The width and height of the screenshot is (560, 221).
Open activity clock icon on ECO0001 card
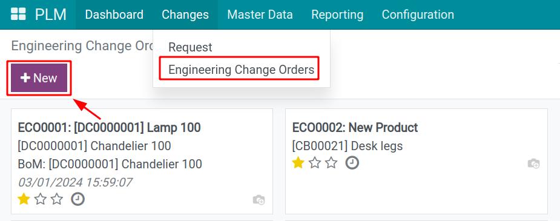click(x=78, y=199)
